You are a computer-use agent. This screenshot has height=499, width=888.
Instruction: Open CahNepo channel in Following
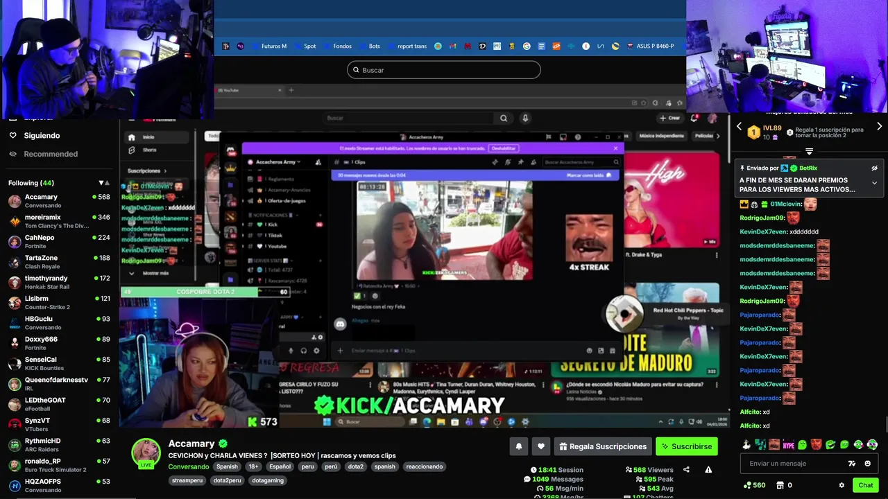[x=59, y=241]
